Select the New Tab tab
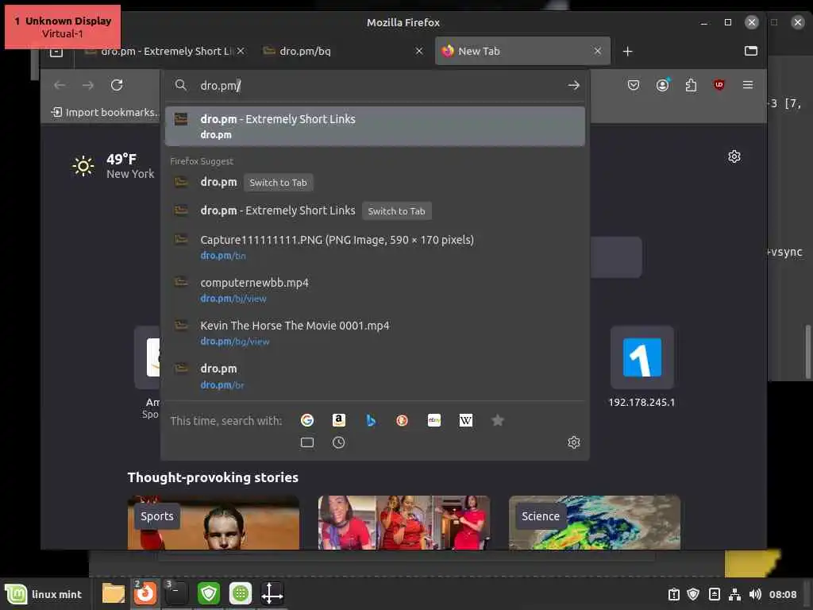Viewport: 813px width, 610px height. click(522, 51)
